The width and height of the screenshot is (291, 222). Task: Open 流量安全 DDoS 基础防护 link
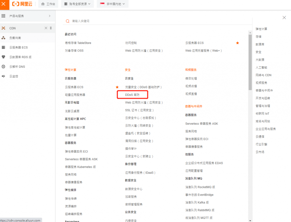point(143,87)
